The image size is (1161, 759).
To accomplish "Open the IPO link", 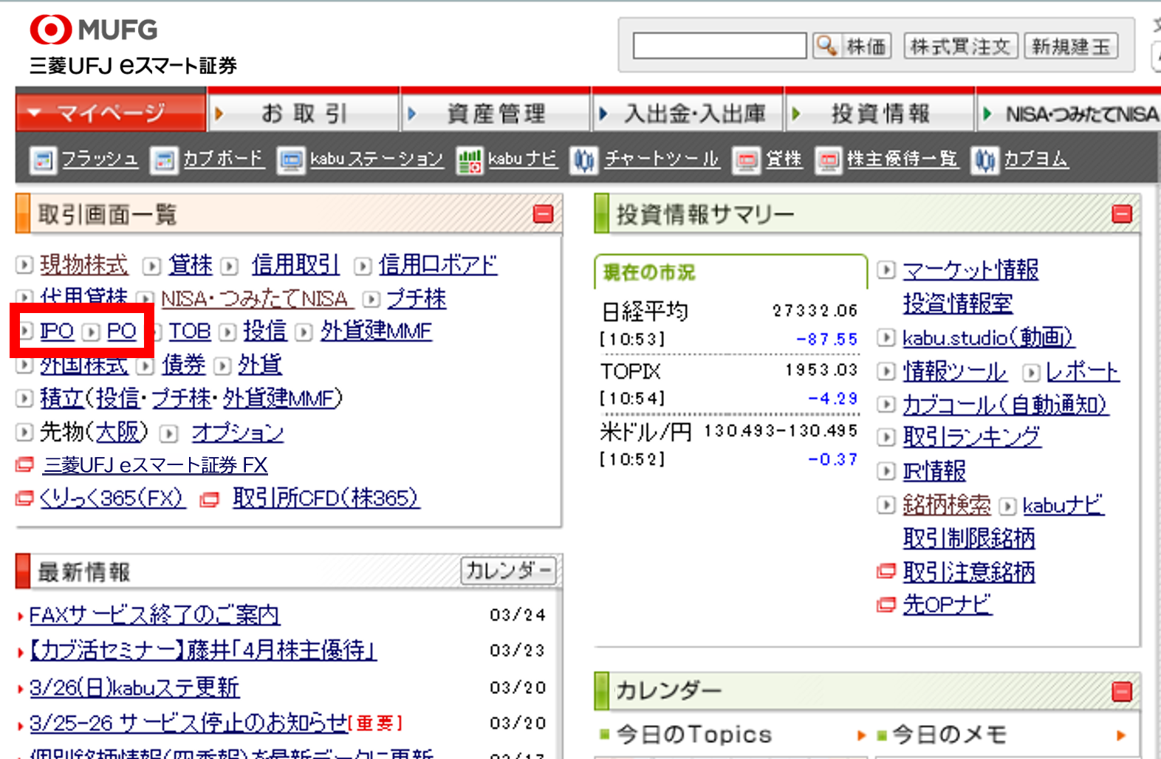I will [x=57, y=331].
